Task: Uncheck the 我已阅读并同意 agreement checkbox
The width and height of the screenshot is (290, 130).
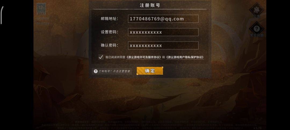Action: point(101,57)
